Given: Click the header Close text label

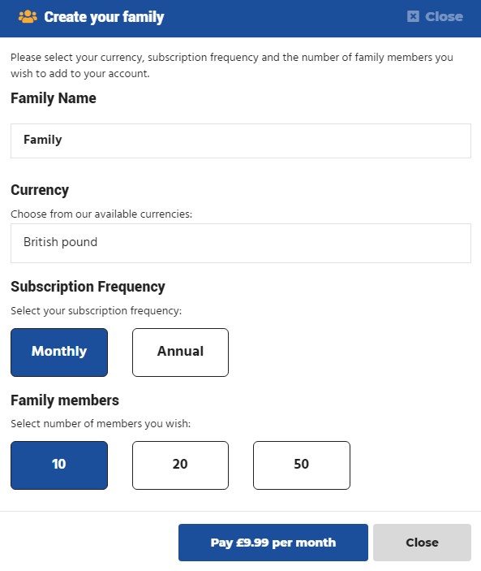Looking at the screenshot, I should point(444,17).
